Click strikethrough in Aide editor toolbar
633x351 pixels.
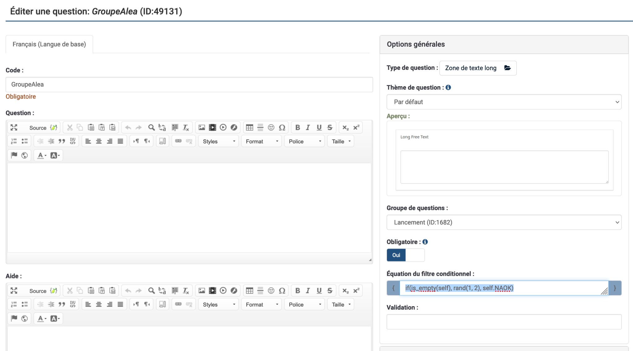330,291
